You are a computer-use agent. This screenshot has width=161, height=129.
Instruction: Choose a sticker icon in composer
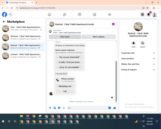point(59,108)
